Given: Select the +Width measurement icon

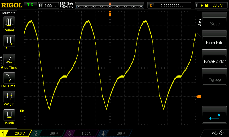Looking at the screenshot, I should click(9, 96).
